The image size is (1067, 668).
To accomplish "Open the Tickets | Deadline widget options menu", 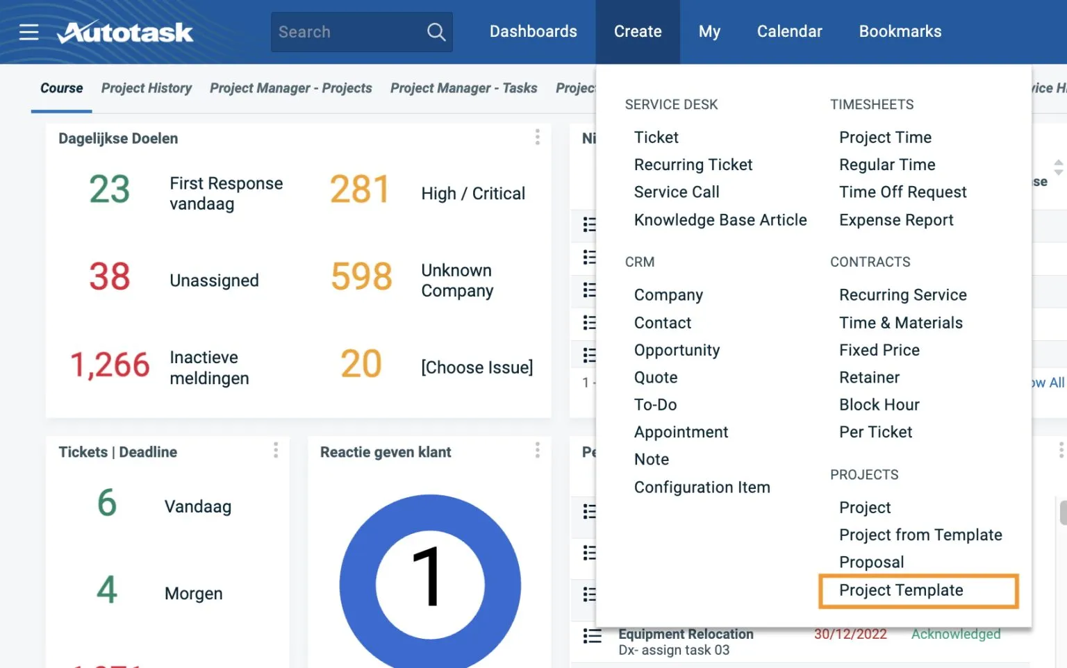I will (276, 450).
